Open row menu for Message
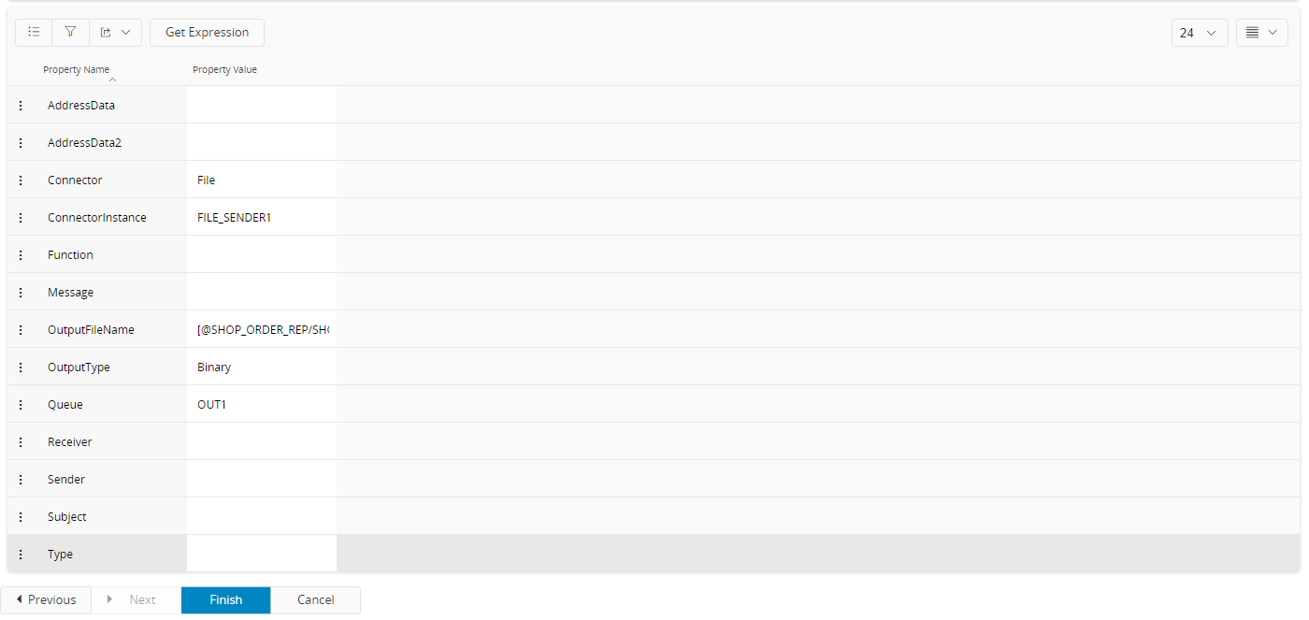 point(21,293)
